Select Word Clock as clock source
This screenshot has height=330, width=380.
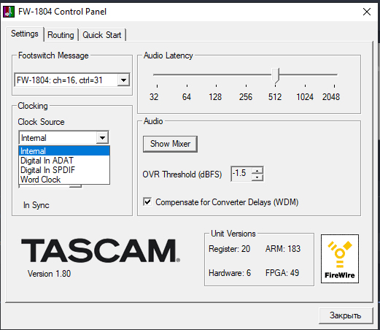(64, 180)
